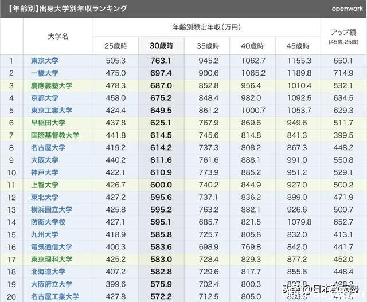Select the 40歳時 column header
Viewport: 367px width, 302px height.
coord(252,46)
